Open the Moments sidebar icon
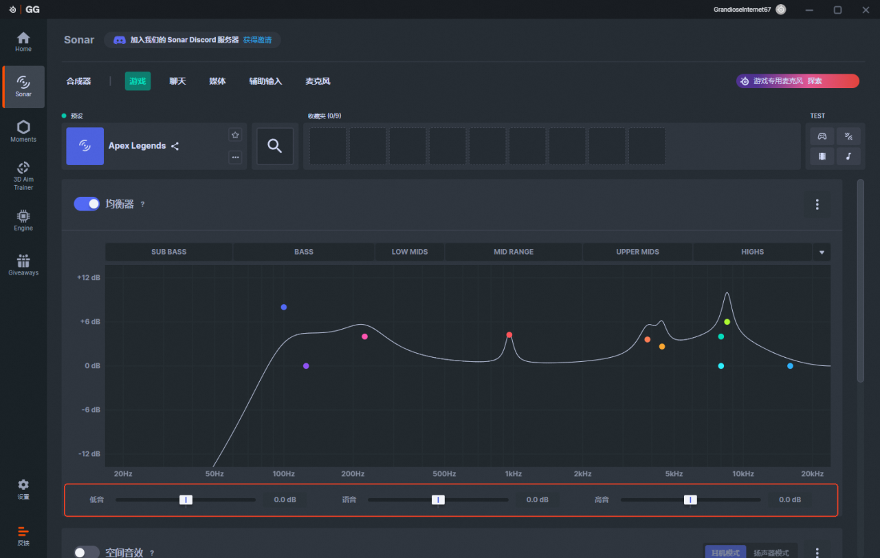 point(23,128)
